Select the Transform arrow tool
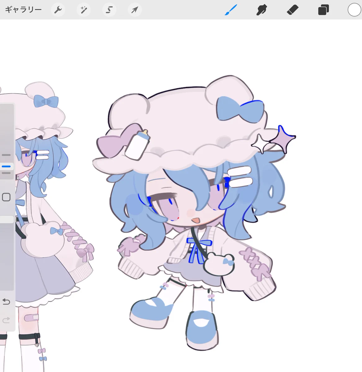The image size is (362, 372). (x=135, y=10)
